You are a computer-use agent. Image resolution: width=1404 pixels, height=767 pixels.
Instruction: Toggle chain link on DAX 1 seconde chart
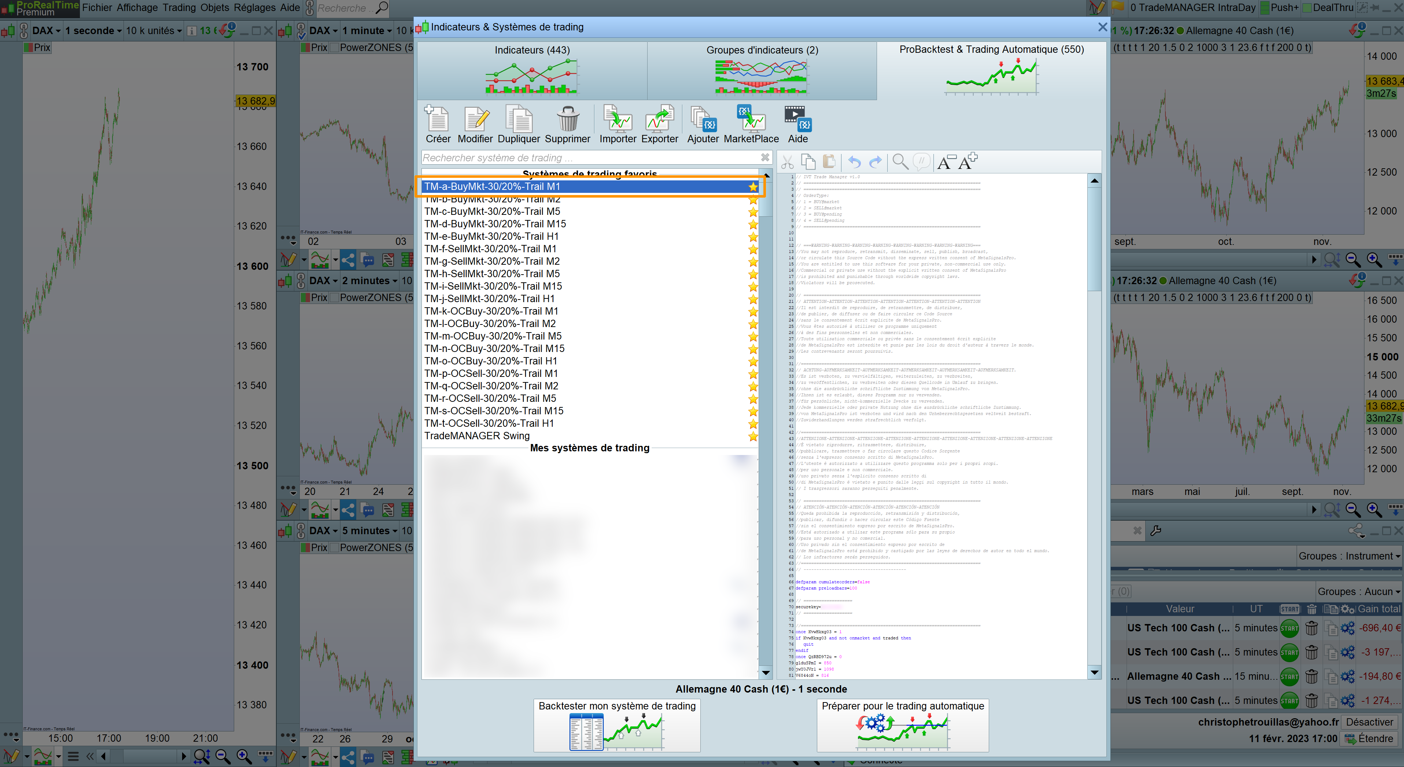24,30
